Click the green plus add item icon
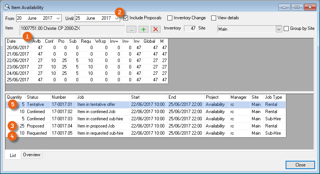Viewport: 320px width, 174px height. tap(144, 29)
